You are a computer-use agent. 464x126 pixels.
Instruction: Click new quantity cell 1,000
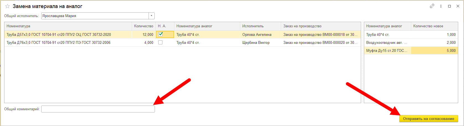pos(434,34)
